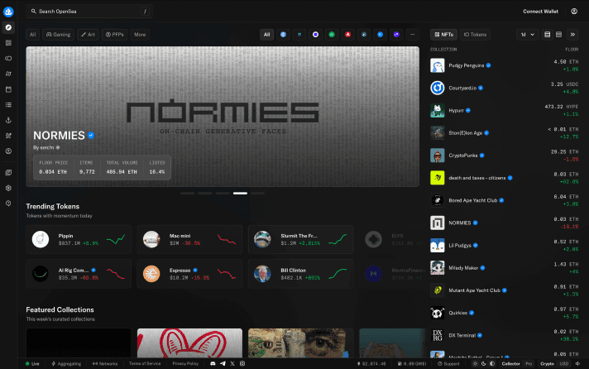Select Pro mode in footer
589x369 pixels.
click(529, 363)
